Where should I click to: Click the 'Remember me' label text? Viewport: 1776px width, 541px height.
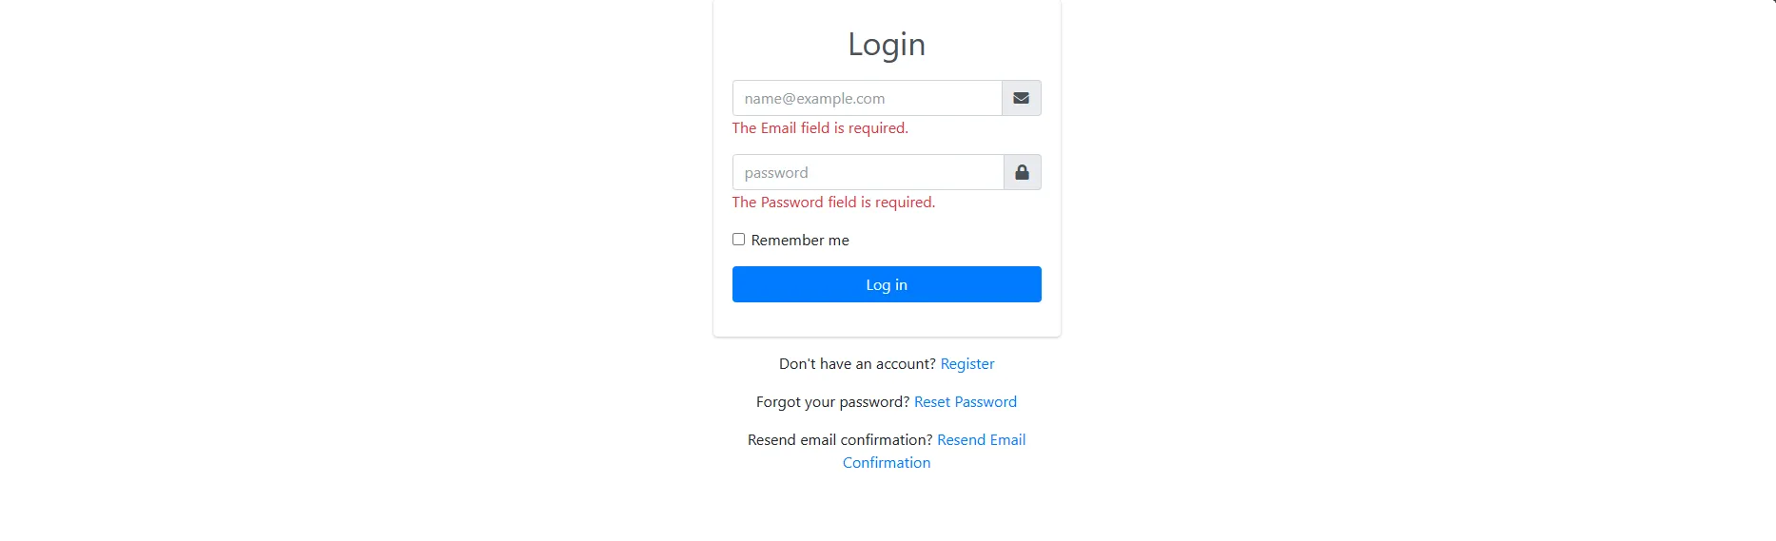click(x=799, y=241)
